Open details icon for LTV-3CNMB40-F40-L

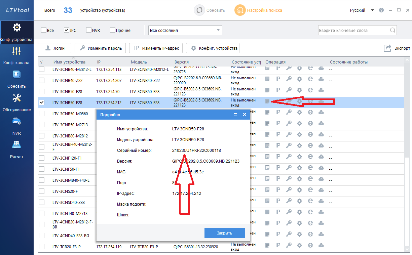pyautogui.click(x=267, y=179)
